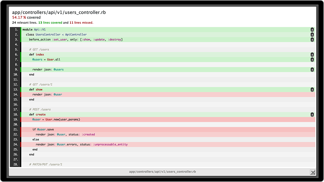The width and height of the screenshot is (324, 182).
Task: Click the 13 lines covered counter
Action: coord(51,23)
